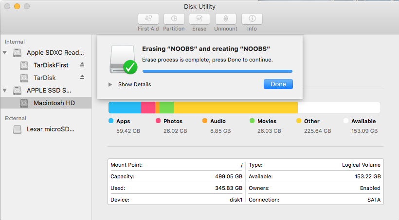Screen dimensions: 399x220
Task: Click the Audio 8.85 GB value
Action: pyautogui.click(x=220, y=131)
